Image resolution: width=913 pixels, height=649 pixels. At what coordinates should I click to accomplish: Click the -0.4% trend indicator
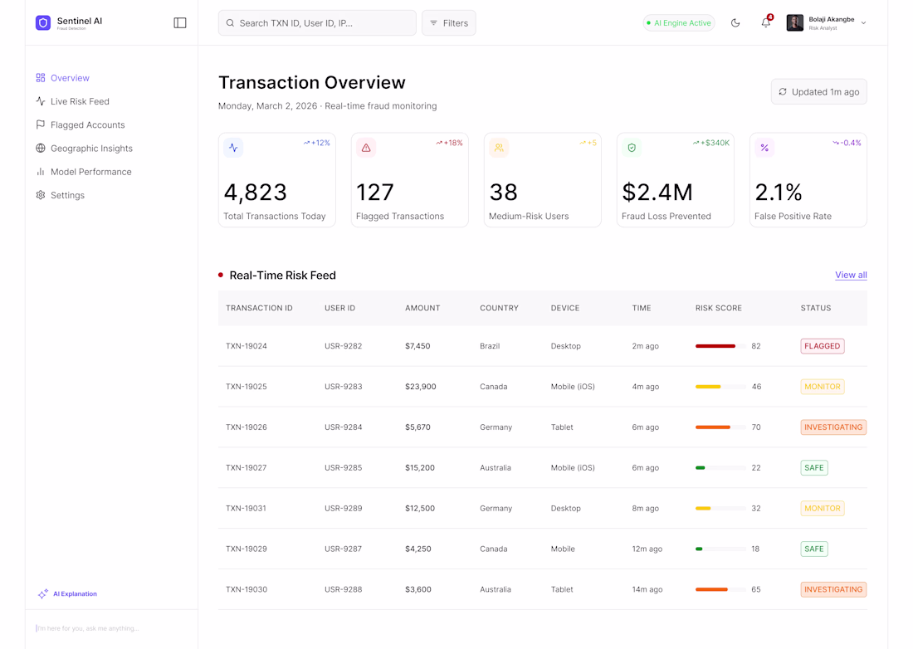click(x=847, y=143)
